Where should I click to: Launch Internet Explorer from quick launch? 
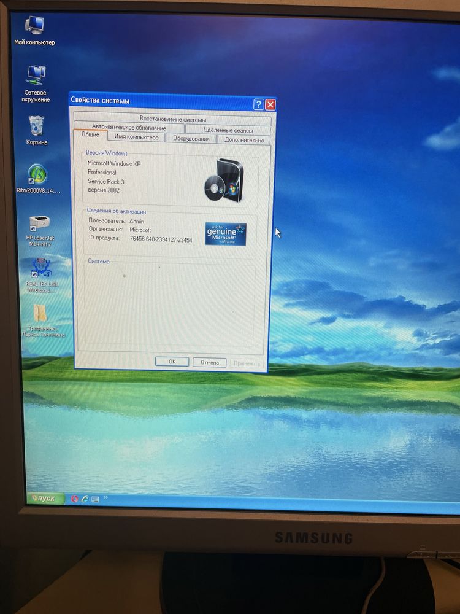[x=85, y=499]
